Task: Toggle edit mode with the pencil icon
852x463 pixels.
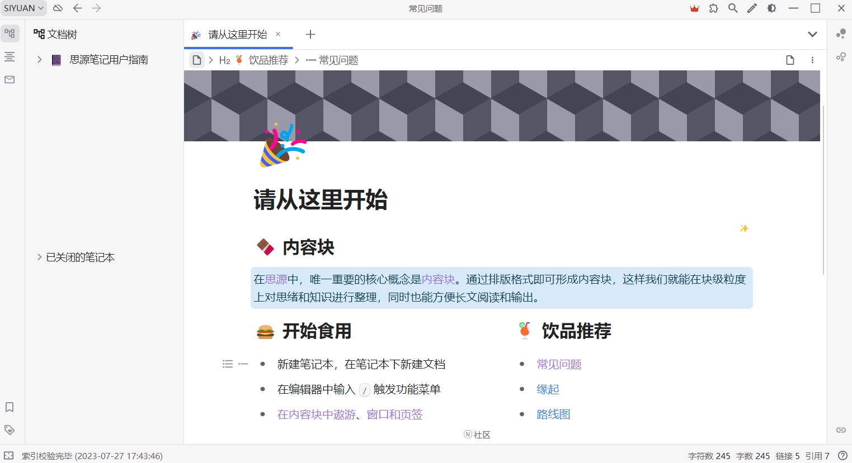Action: point(752,8)
